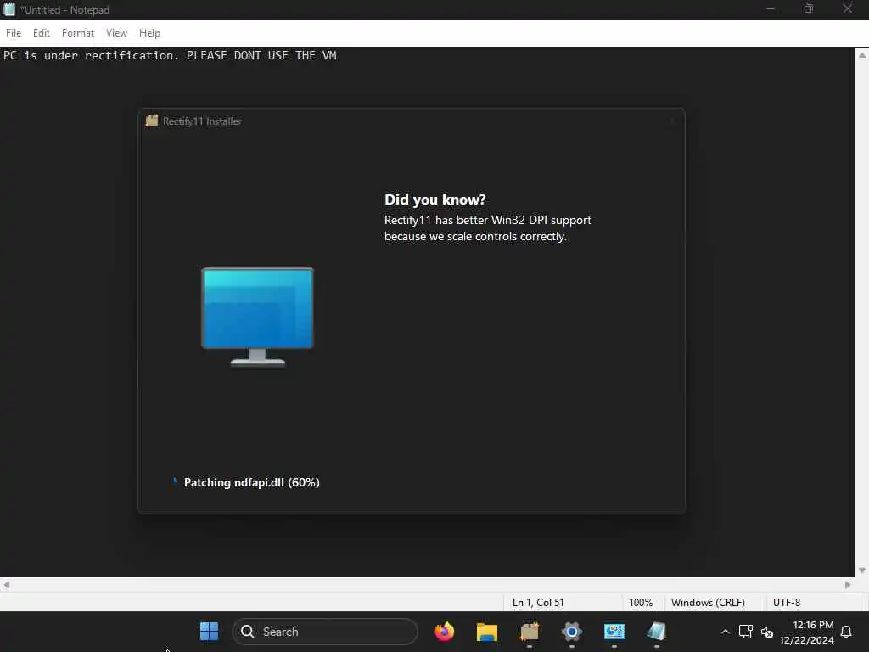
Task: Switch to Rectify11 installer taskbar icon
Action: tap(530, 632)
